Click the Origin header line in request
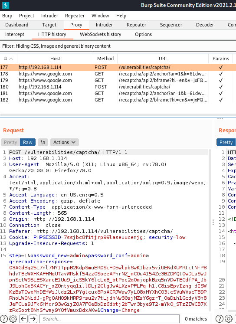Screen dimensions: 236x324 pyautogui.click(x=52, y=219)
